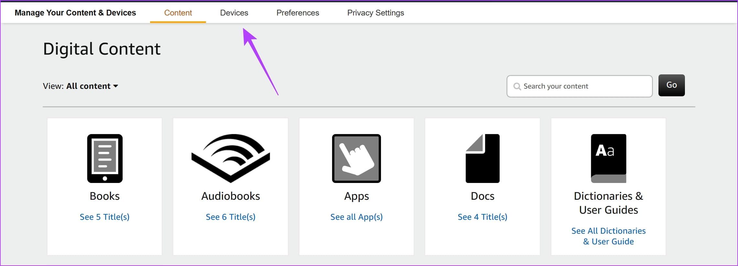
Task: Follow the See all App(s) link
Action: coord(356,217)
